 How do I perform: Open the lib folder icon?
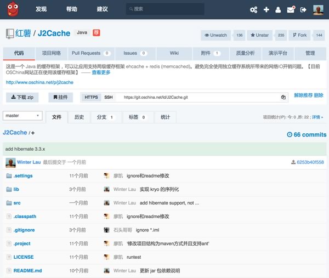(9, 190)
